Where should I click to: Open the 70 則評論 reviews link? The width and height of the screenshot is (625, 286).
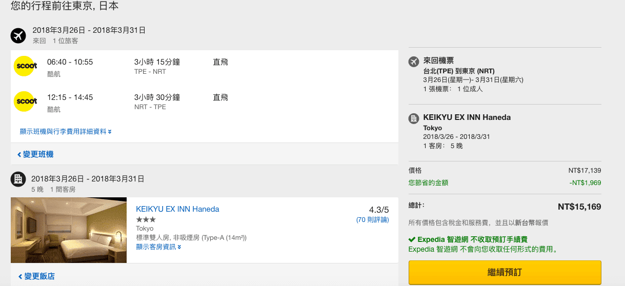tap(373, 220)
